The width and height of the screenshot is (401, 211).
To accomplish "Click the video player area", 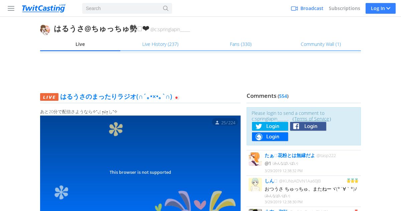I will (140, 163).
